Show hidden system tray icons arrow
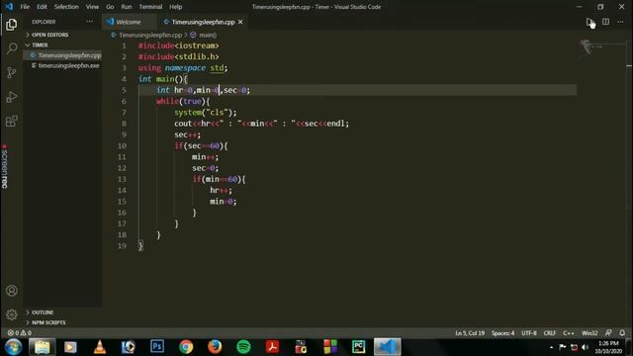Screen dimensions: 633x356 (552, 347)
